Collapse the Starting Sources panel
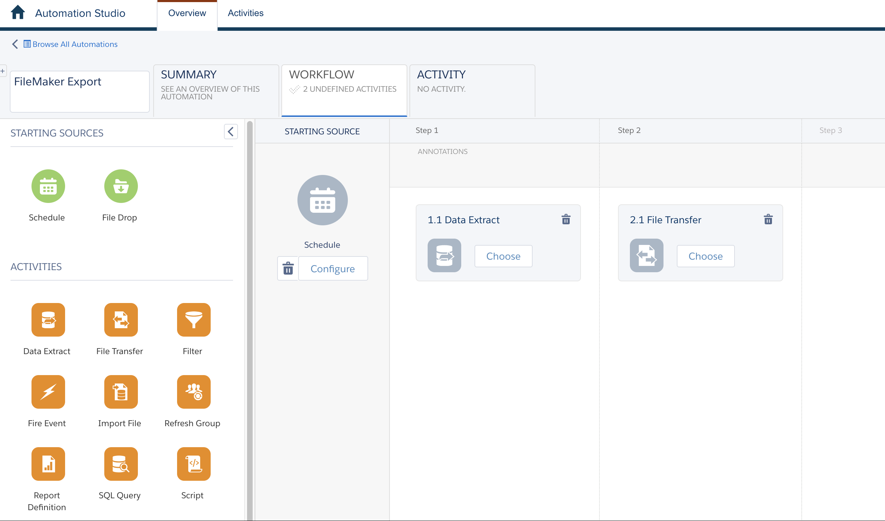Image resolution: width=885 pixels, height=521 pixels. (x=231, y=132)
